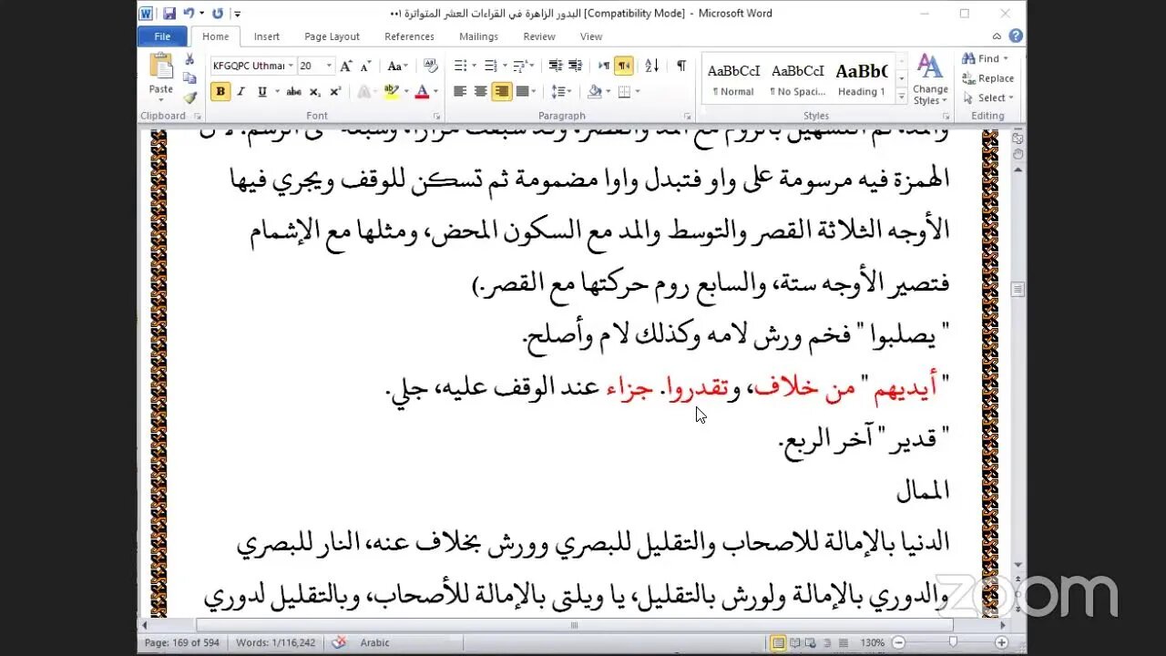This screenshot has width=1166, height=656.
Task: Apply the Heading 1 style
Action: [x=861, y=79]
